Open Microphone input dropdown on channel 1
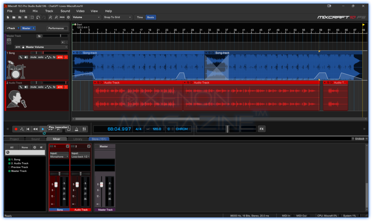The image size is (372, 221). point(59,157)
